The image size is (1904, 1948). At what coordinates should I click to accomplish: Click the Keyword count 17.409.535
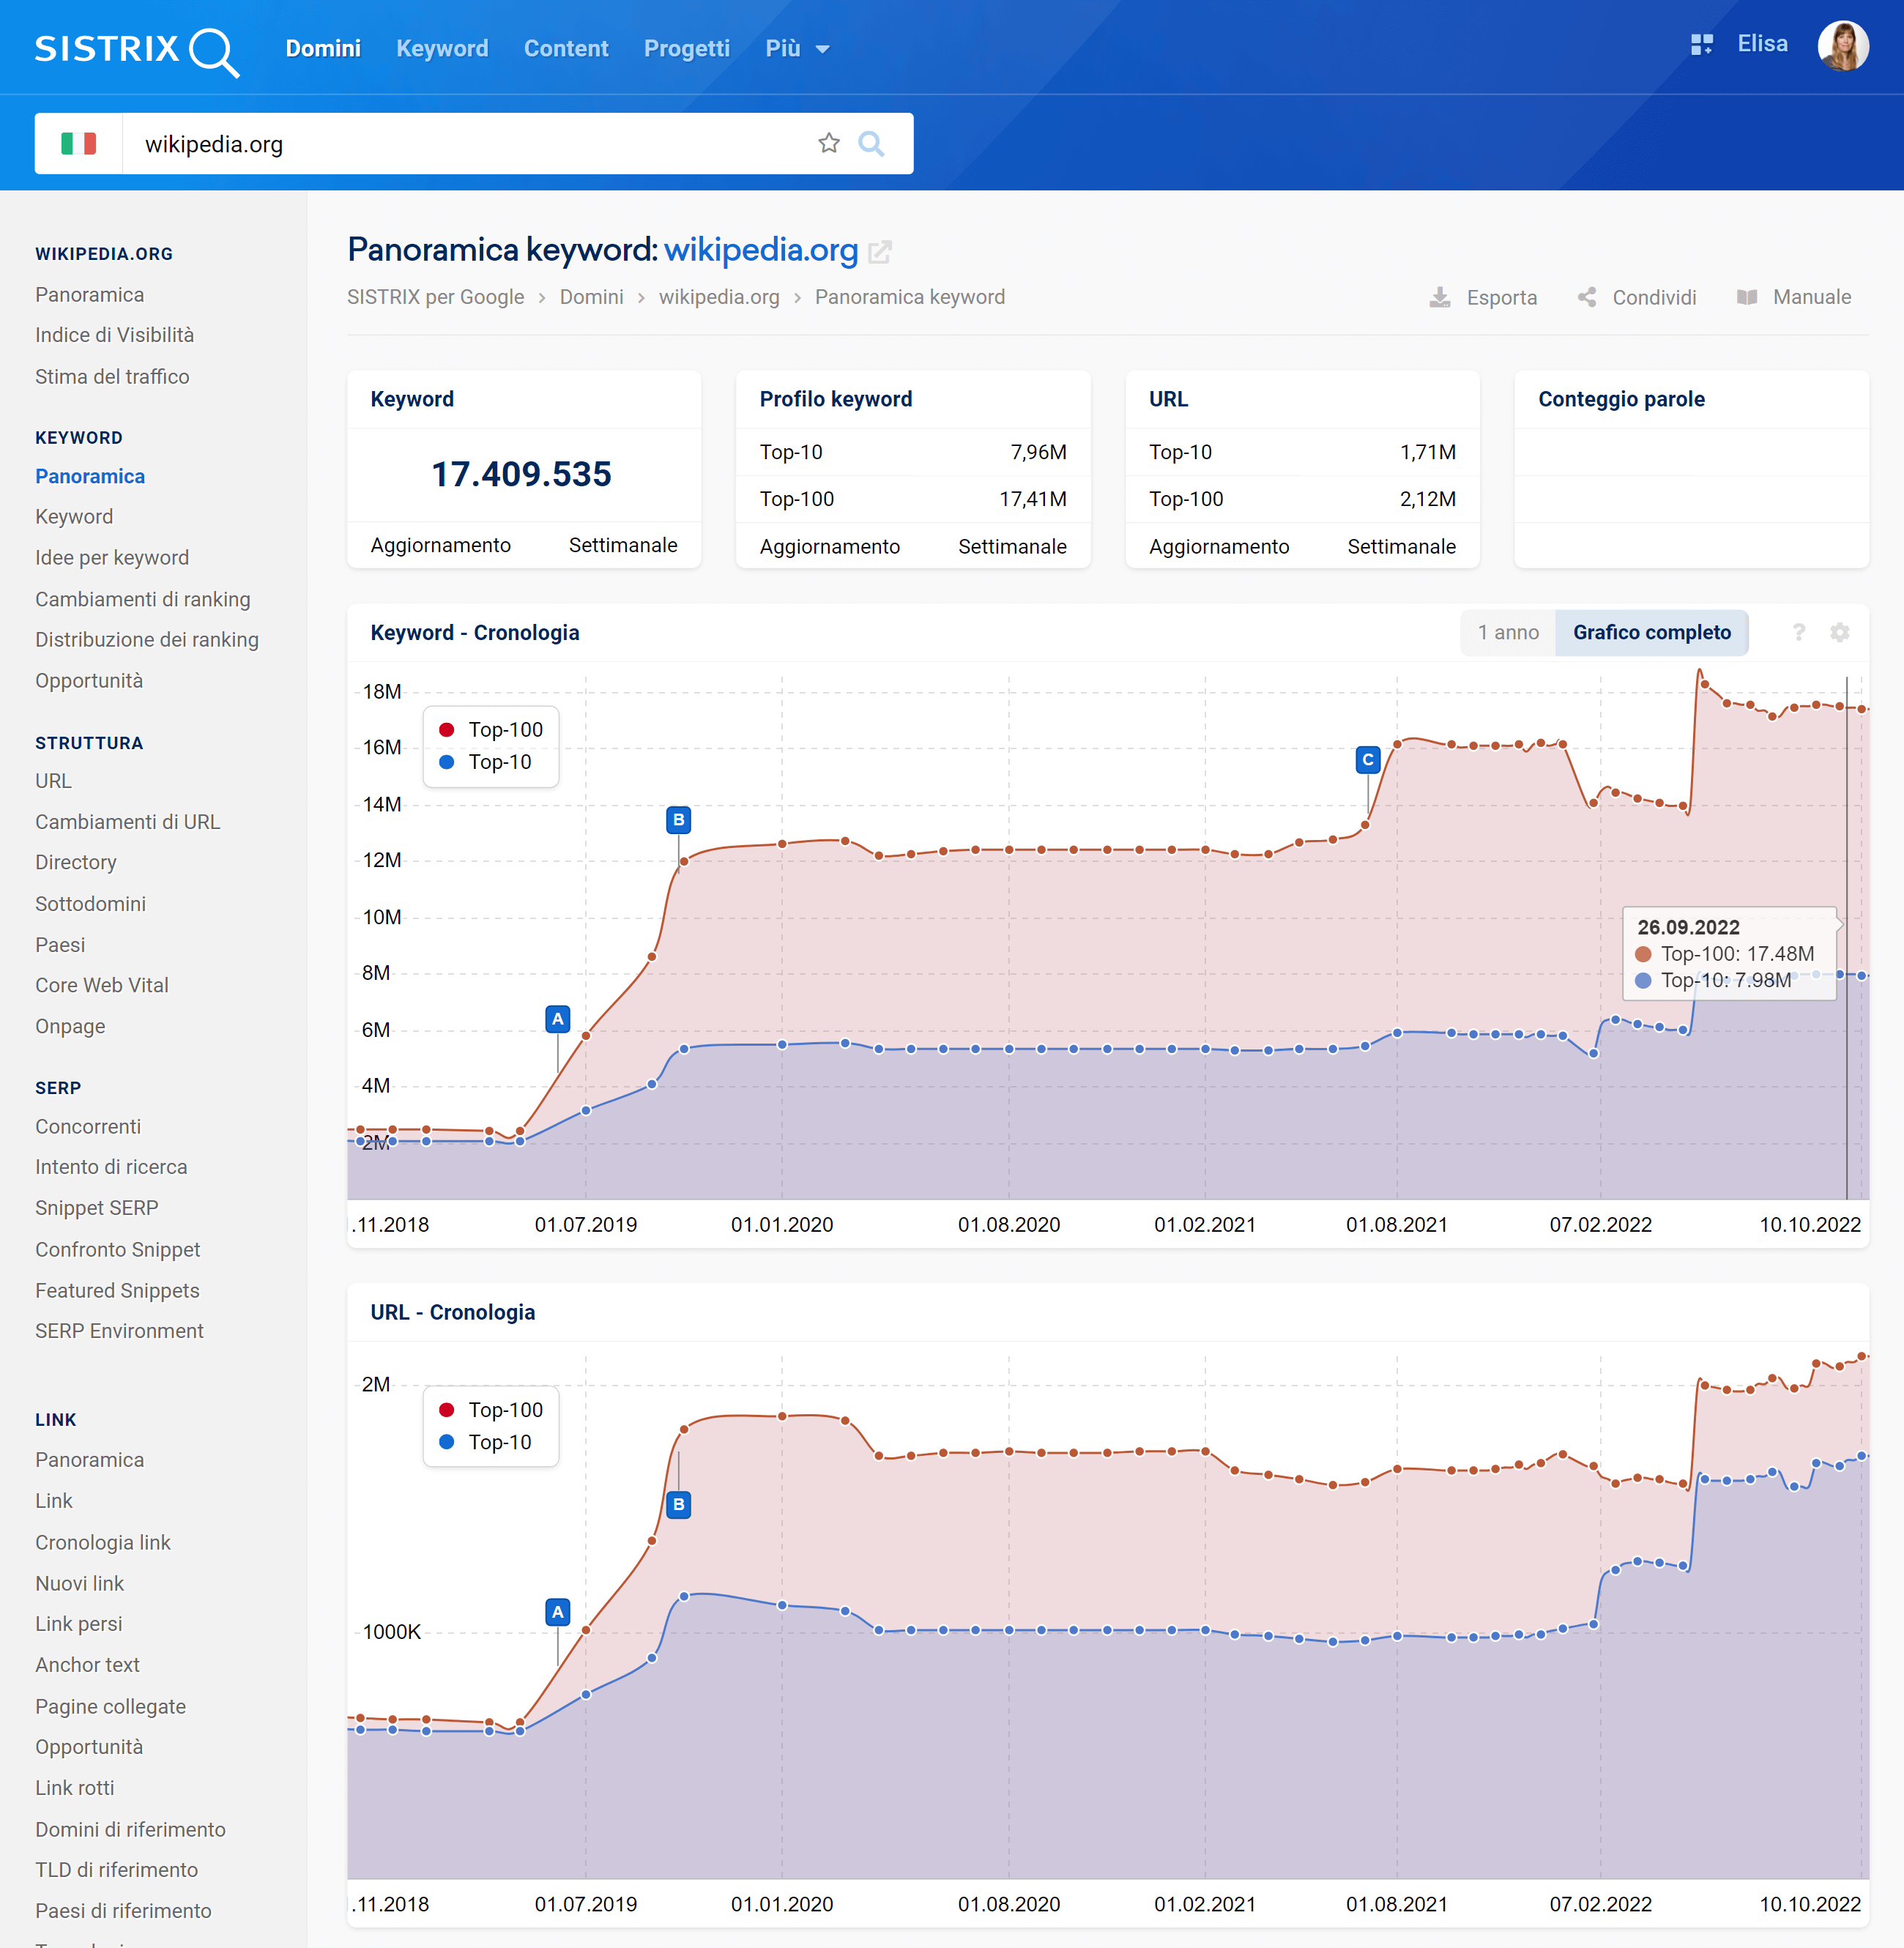521,474
